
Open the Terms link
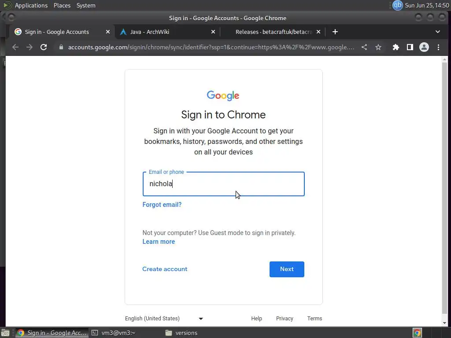pos(314,319)
